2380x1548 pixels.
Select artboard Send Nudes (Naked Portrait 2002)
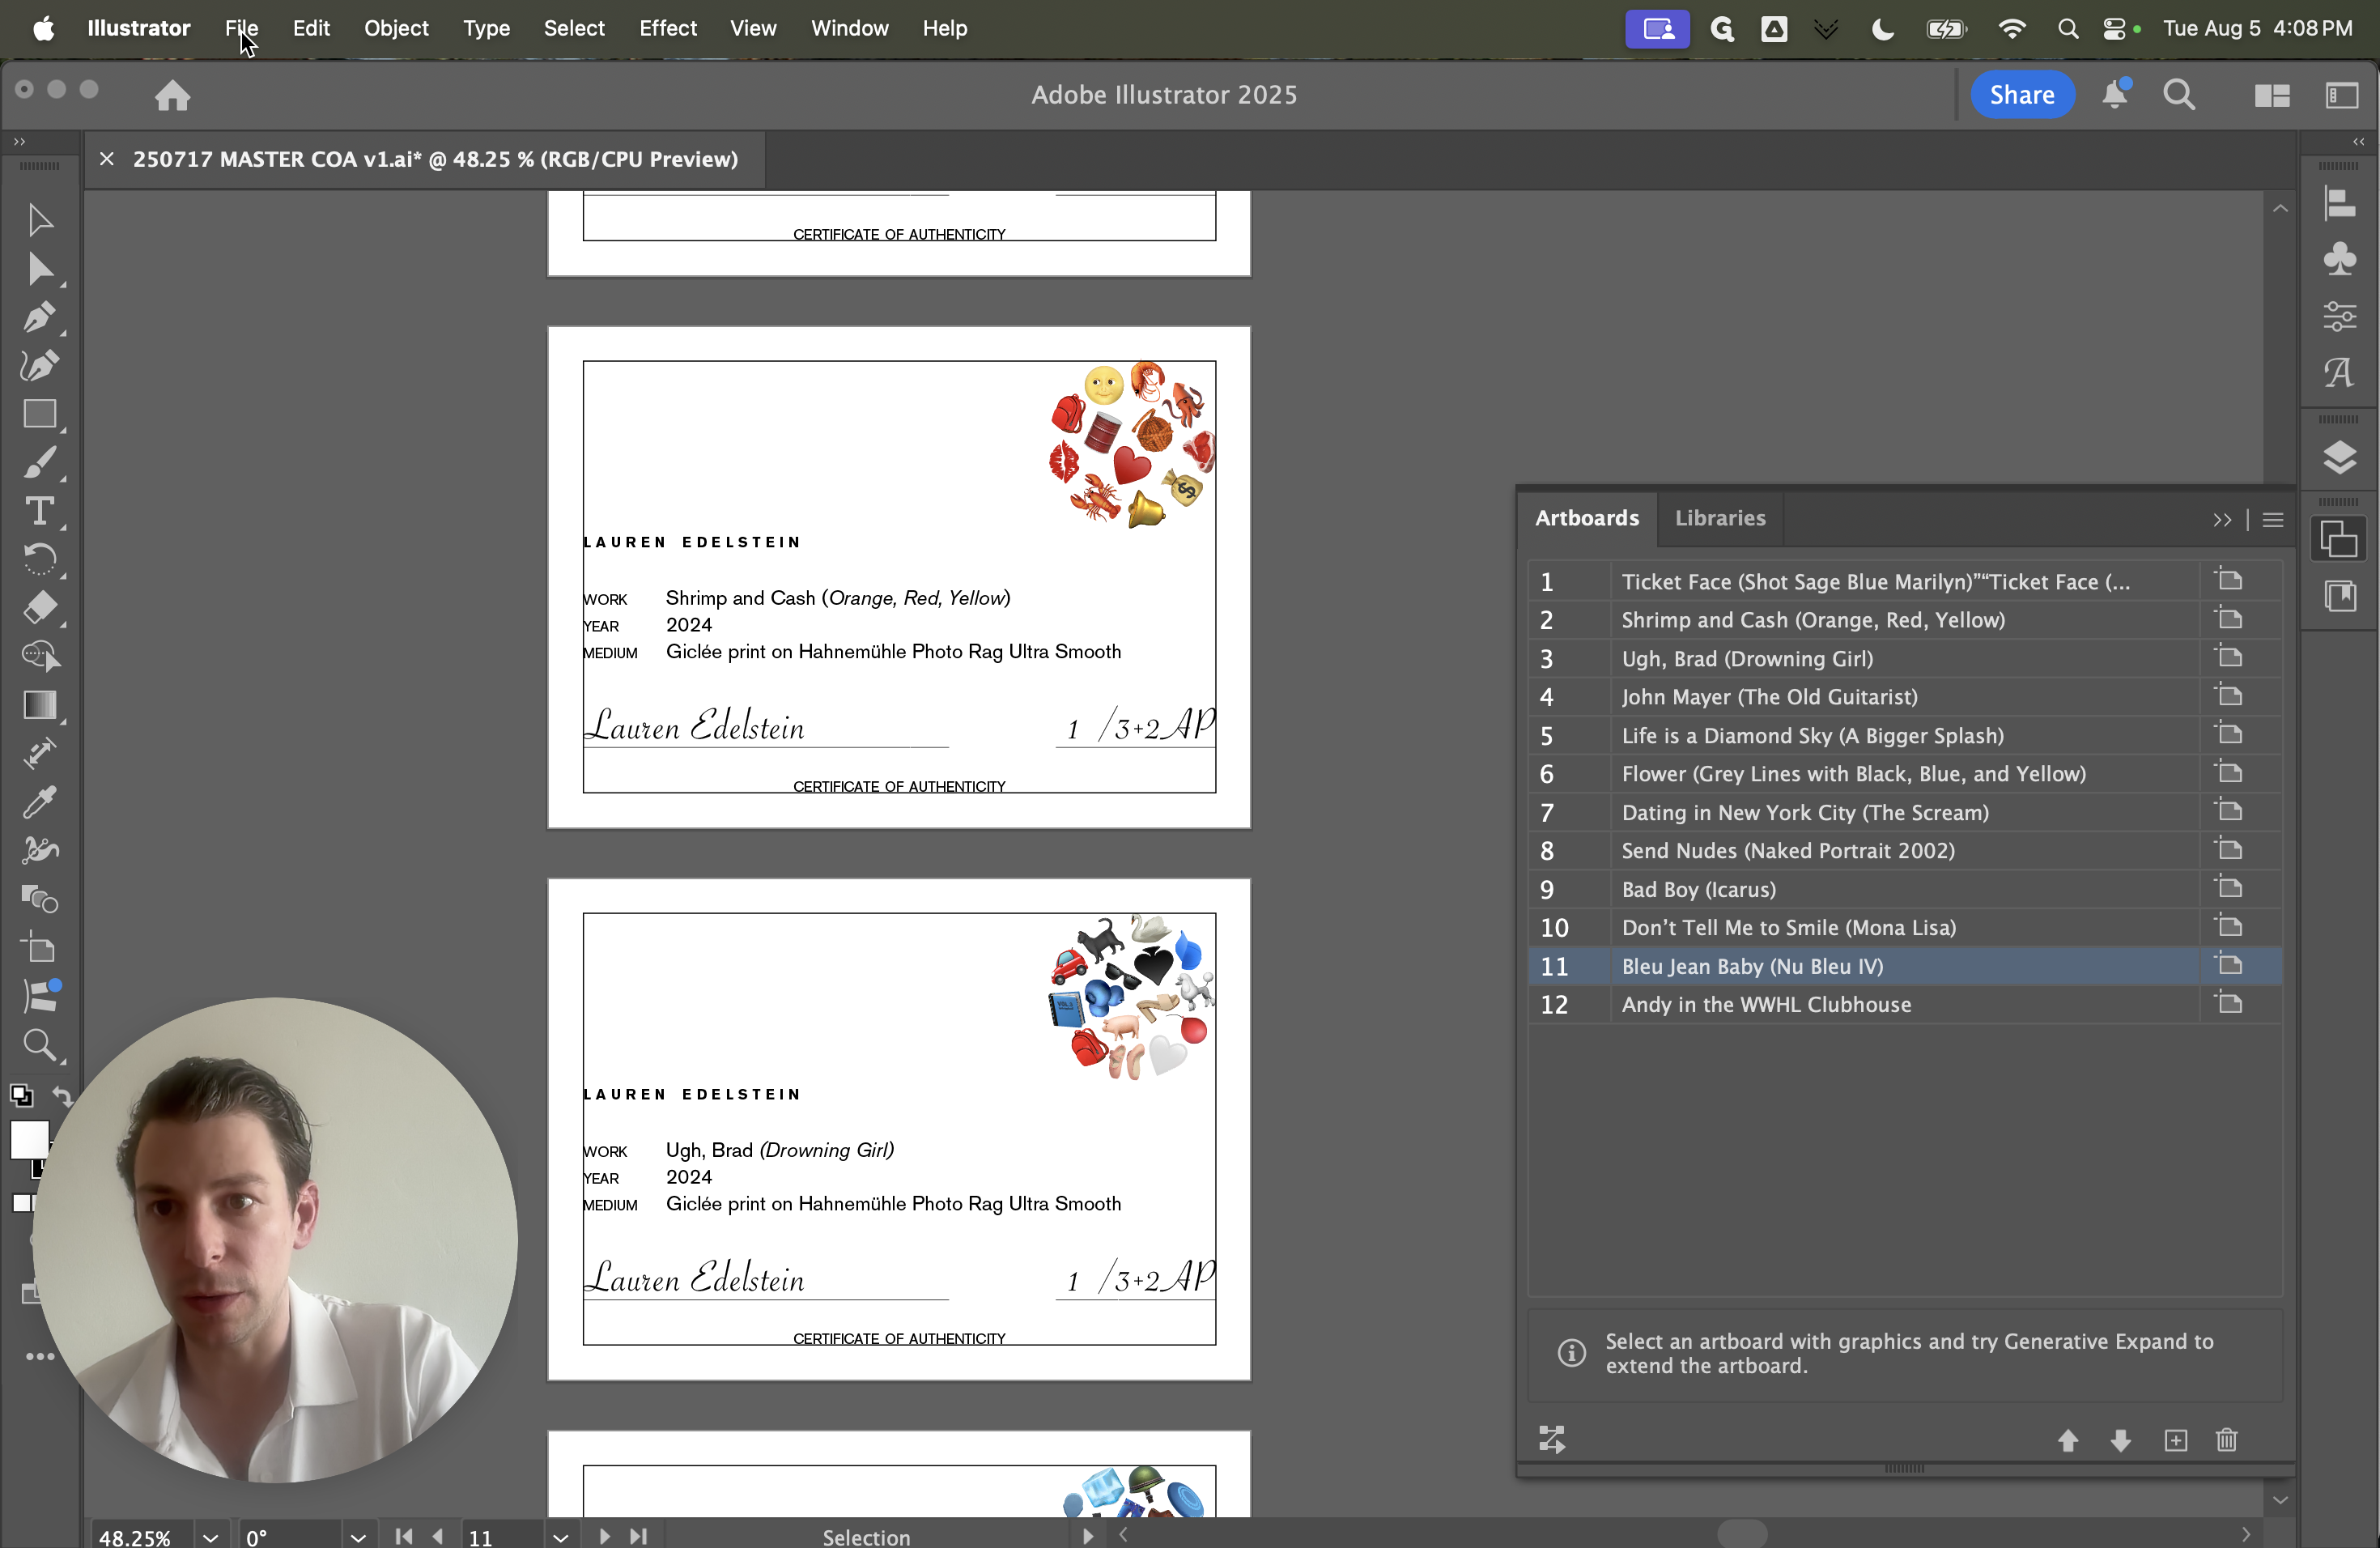click(1905, 850)
